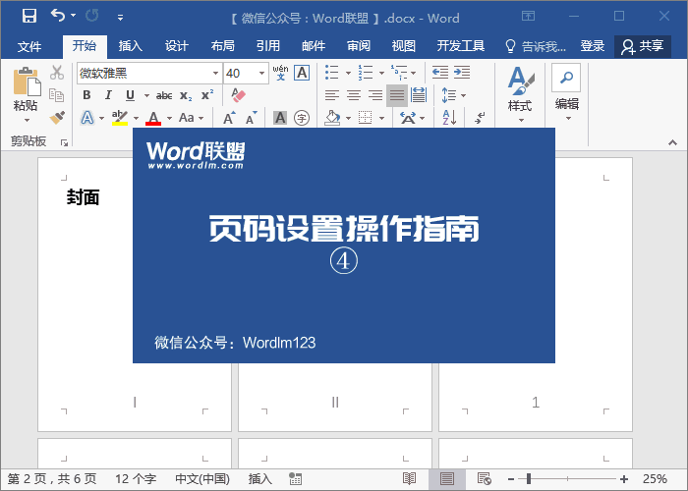This screenshot has width=688, height=491.
Task: Open highlight color dropdown arrow
Action: point(136,118)
